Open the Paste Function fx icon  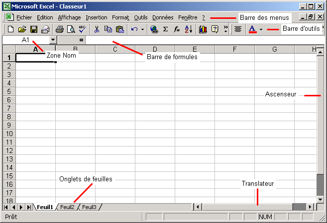pos(177,29)
